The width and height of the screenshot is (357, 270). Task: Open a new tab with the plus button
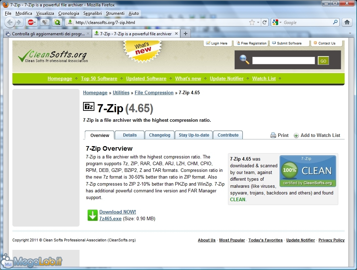[x=186, y=34]
